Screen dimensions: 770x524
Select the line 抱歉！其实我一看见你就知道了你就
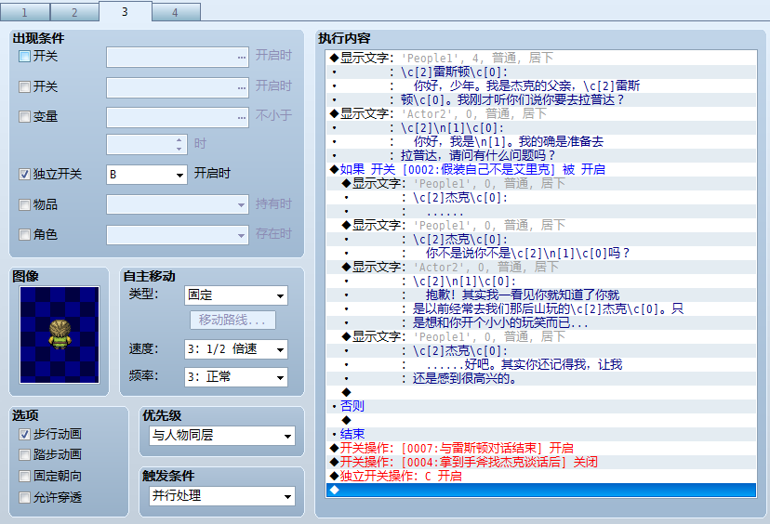click(540, 295)
